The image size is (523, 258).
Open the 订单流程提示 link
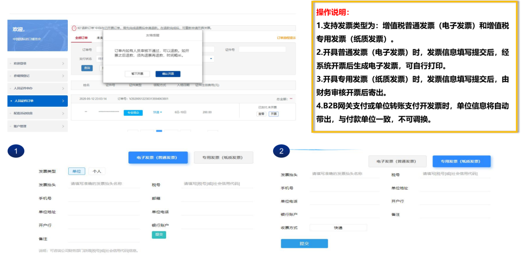click(x=286, y=38)
